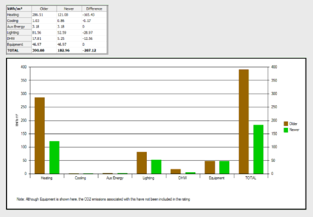313x217 pixels.
Task: Click the total newer value 182.96
Action: coord(64,50)
